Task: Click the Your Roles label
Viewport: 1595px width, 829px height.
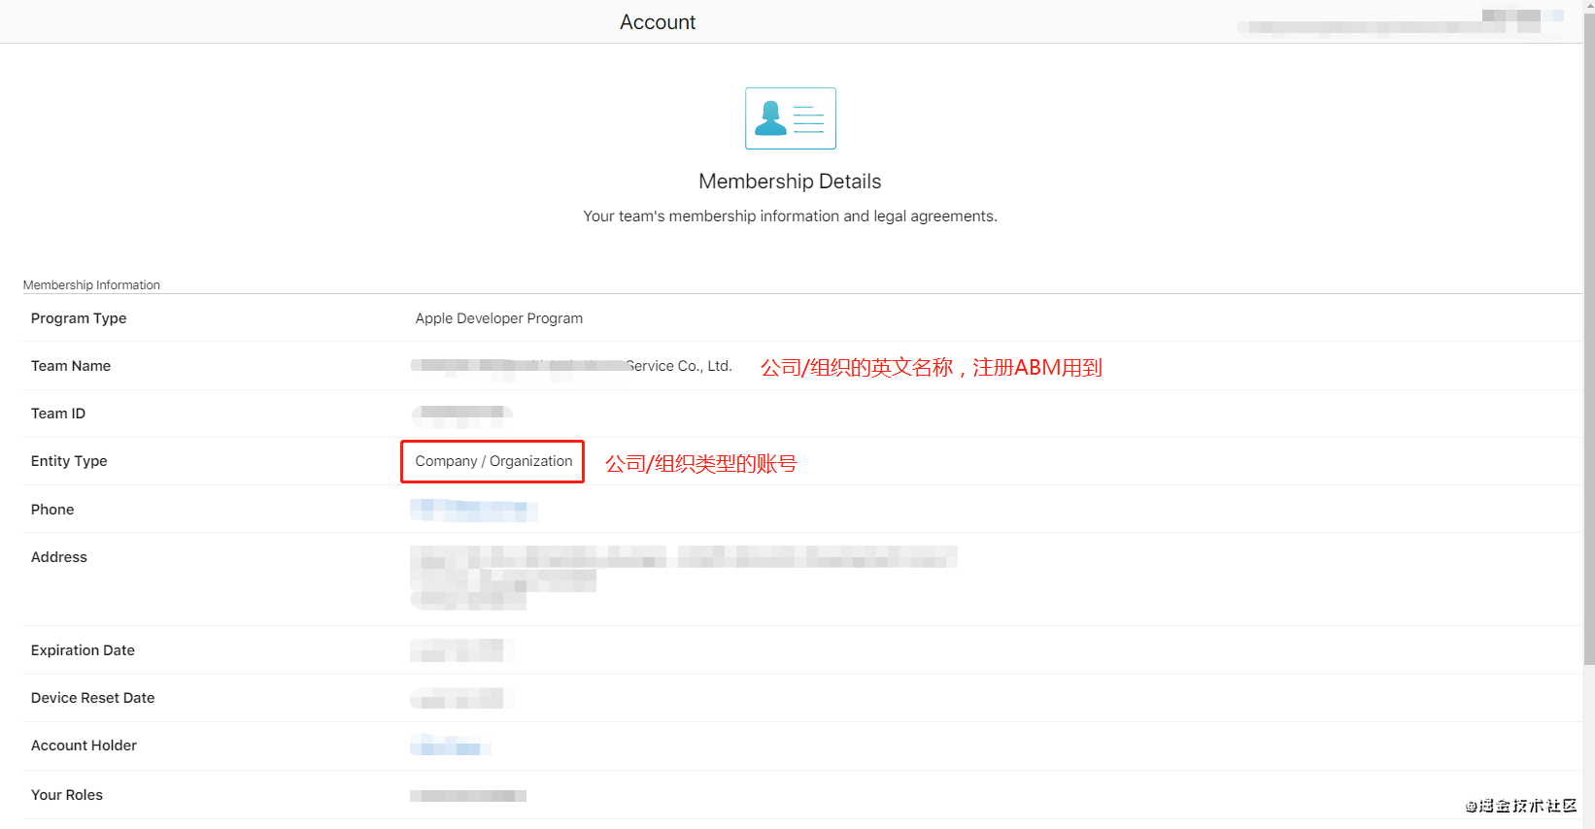Action: 67,795
